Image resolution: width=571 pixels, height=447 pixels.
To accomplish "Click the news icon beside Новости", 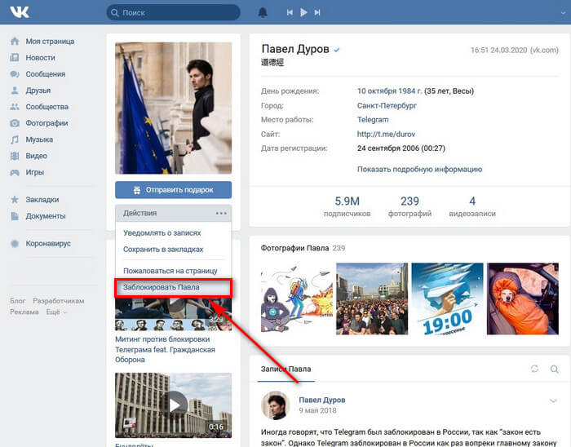I will 15,58.
